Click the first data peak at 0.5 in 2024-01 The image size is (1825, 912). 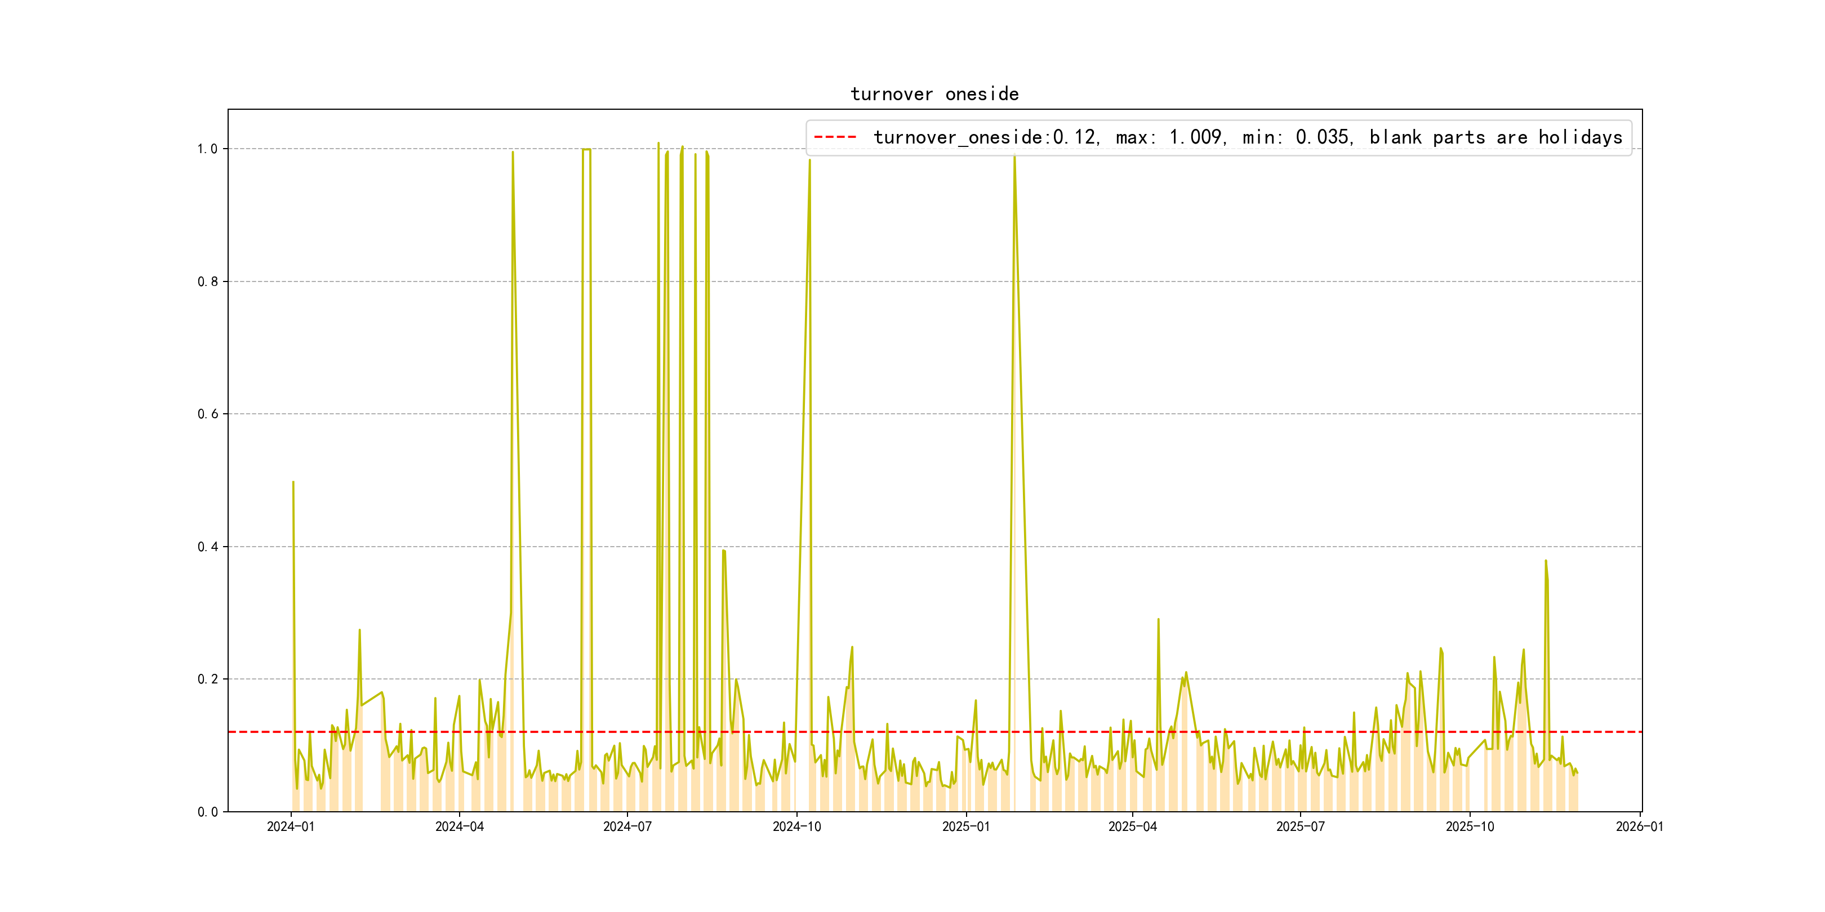point(293,482)
